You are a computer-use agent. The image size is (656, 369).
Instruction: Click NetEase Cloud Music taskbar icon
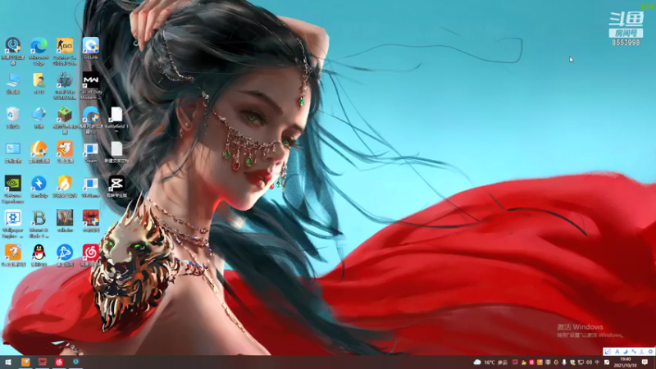(59, 362)
